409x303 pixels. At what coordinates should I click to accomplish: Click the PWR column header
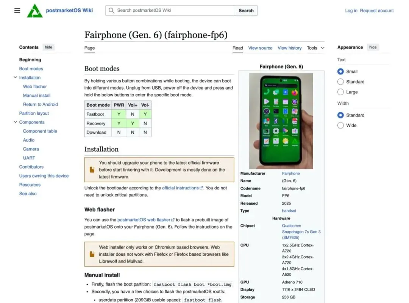coord(119,105)
